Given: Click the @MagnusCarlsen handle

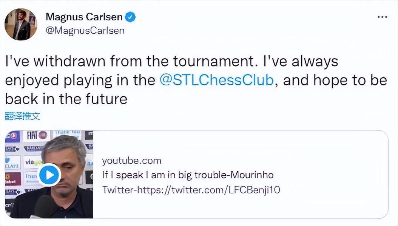Looking at the screenshot, I should (85, 30).
